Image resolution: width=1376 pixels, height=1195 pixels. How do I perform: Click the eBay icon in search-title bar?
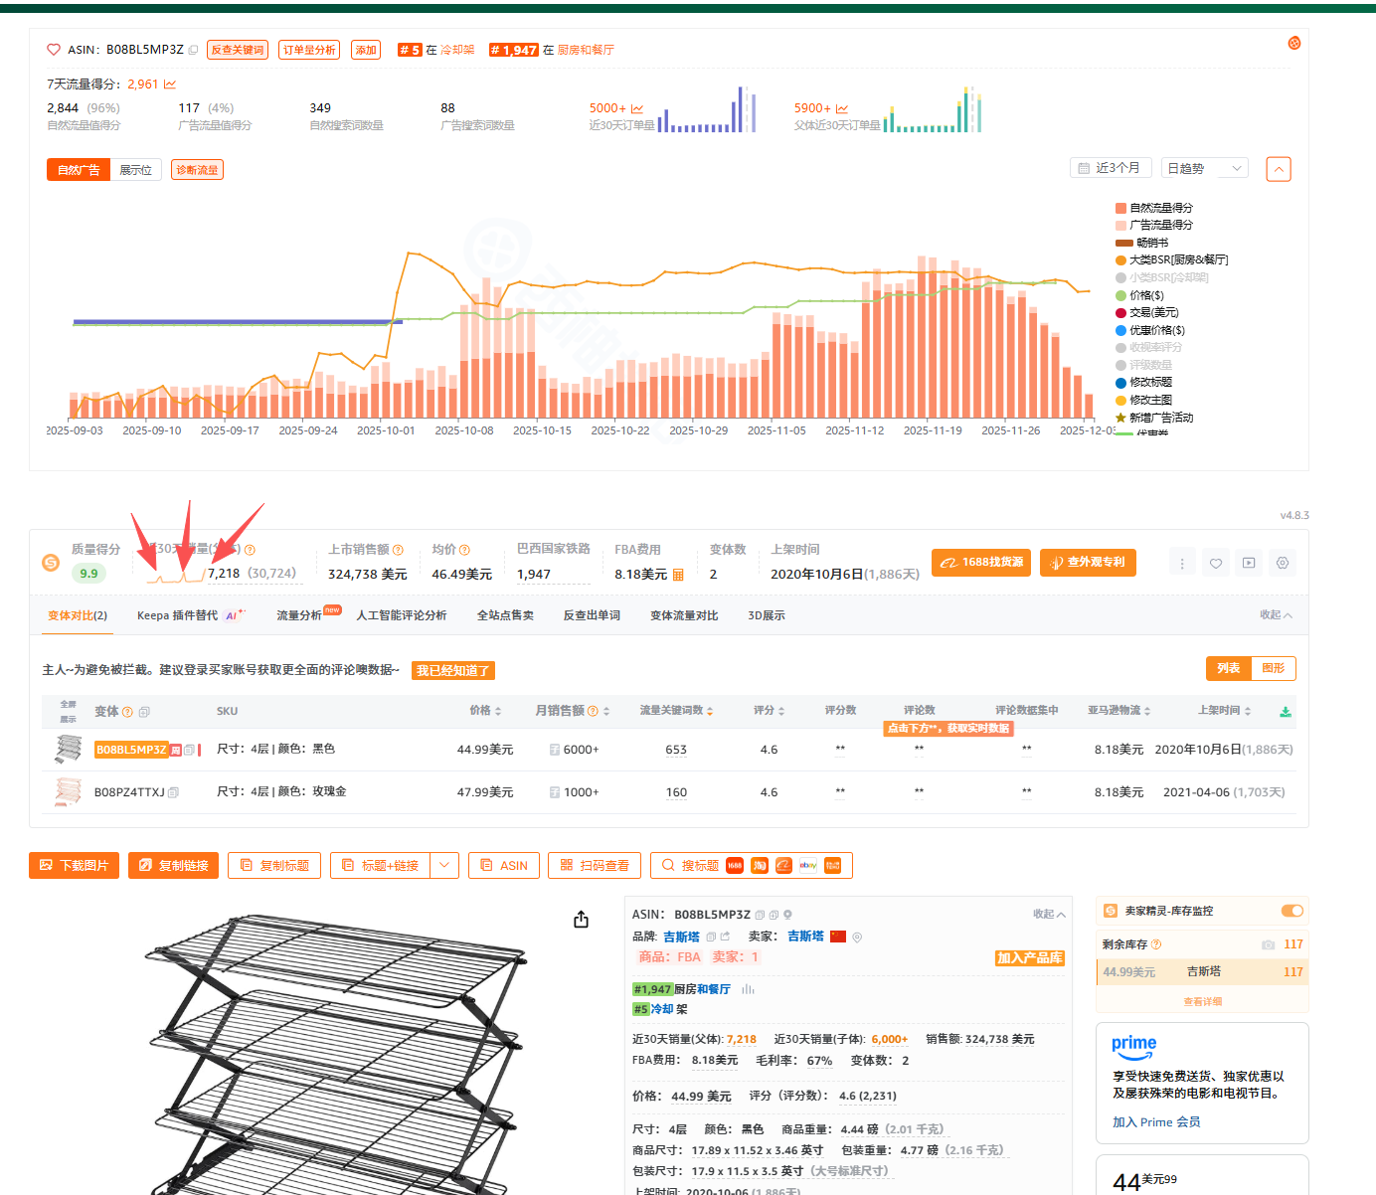pyautogui.click(x=808, y=866)
